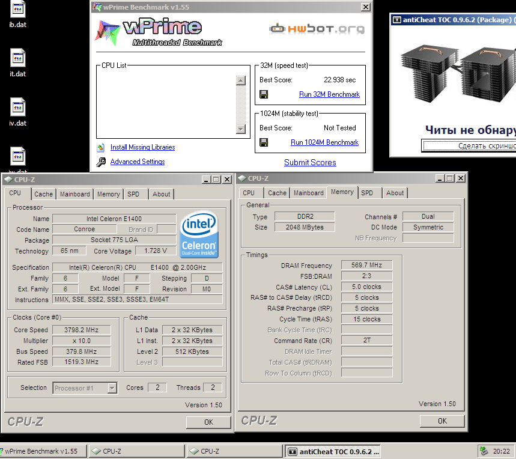Select Mainboard tab in right CPU-Z window
516x459 pixels.
tap(308, 193)
